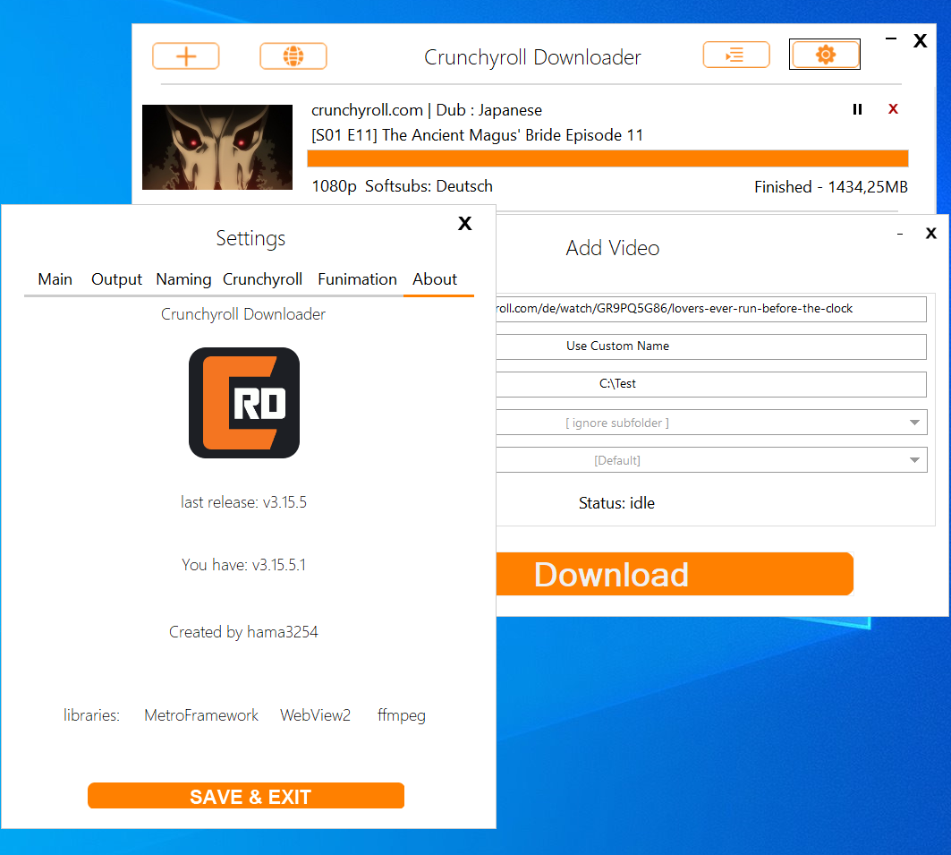The width and height of the screenshot is (951, 855).
Task: Add a new video using the plus icon
Action: point(185,56)
